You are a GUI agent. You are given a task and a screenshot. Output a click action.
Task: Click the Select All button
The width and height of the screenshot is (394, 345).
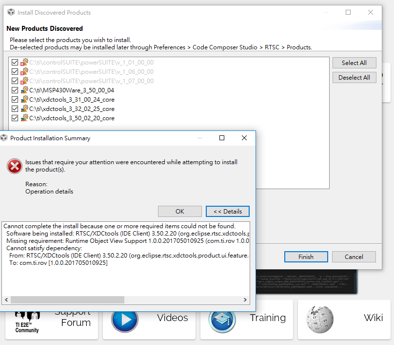click(354, 63)
